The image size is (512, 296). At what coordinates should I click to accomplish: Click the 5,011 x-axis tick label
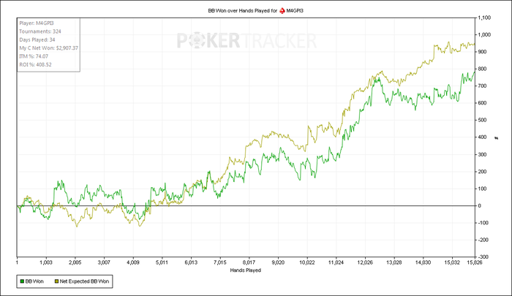click(x=162, y=262)
